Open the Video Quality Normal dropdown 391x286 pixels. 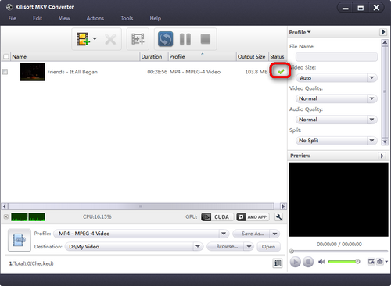click(336, 98)
